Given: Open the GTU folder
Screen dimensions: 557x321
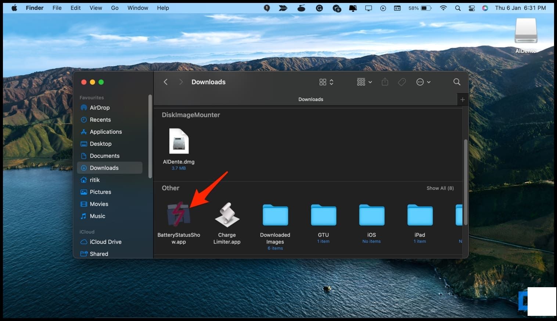Looking at the screenshot, I should [323, 215].
